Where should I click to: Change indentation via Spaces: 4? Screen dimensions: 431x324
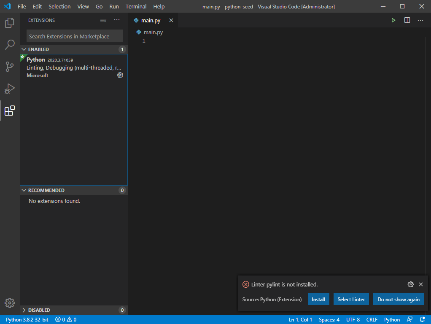329,320
